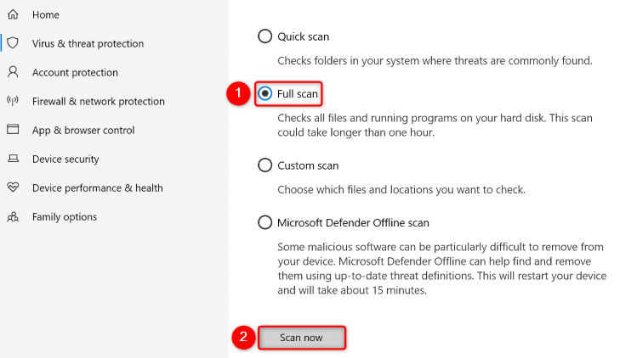Click the Device security laptop icon
The height and width of the screenshot is (358, 620).
(x=13, y=159)
